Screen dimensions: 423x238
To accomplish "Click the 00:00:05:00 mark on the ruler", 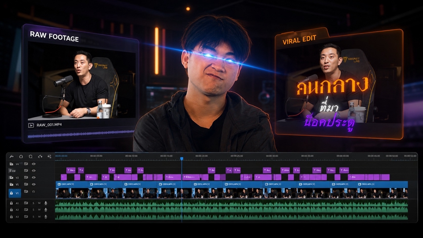I will (96, 156).
